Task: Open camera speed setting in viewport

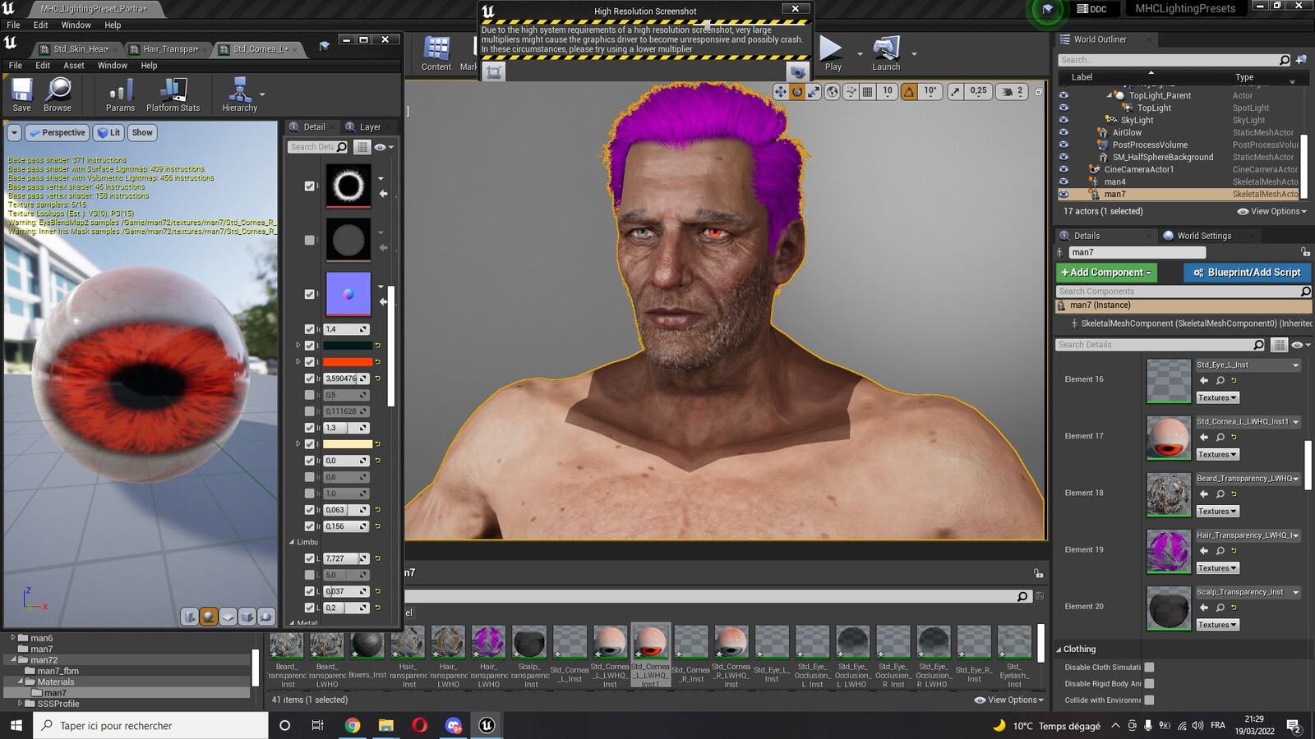Action: (1013, 92)
